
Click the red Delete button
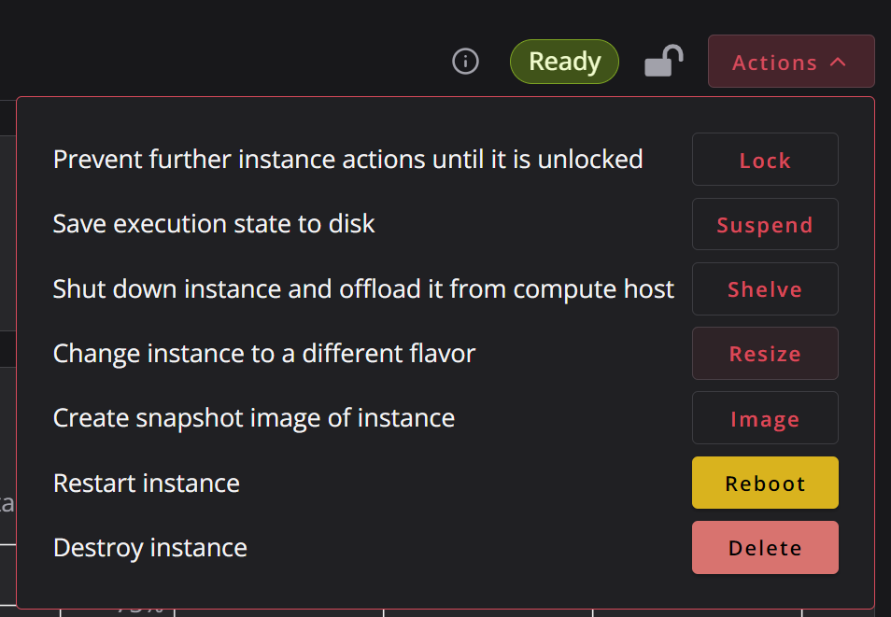[765, 548]
